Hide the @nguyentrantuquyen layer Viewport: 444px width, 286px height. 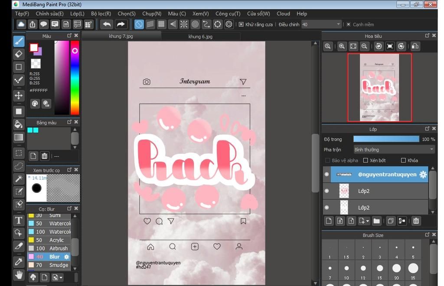click(326, 175)
